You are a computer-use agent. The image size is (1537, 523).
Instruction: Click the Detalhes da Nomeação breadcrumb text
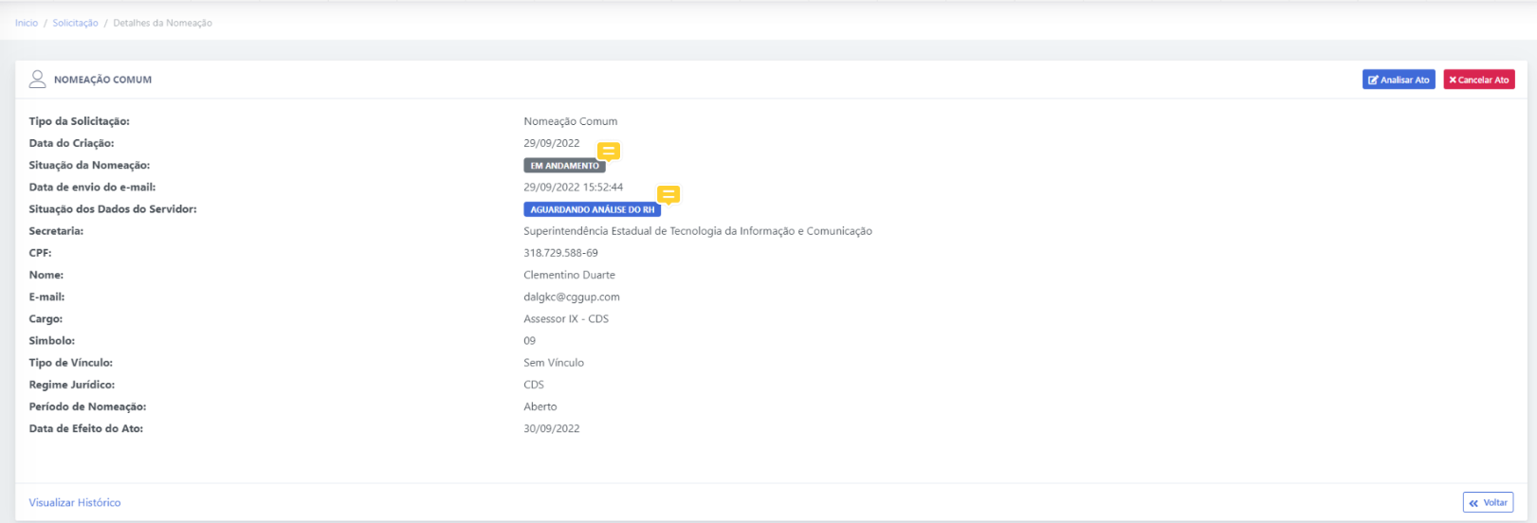(x=162, y=23)
